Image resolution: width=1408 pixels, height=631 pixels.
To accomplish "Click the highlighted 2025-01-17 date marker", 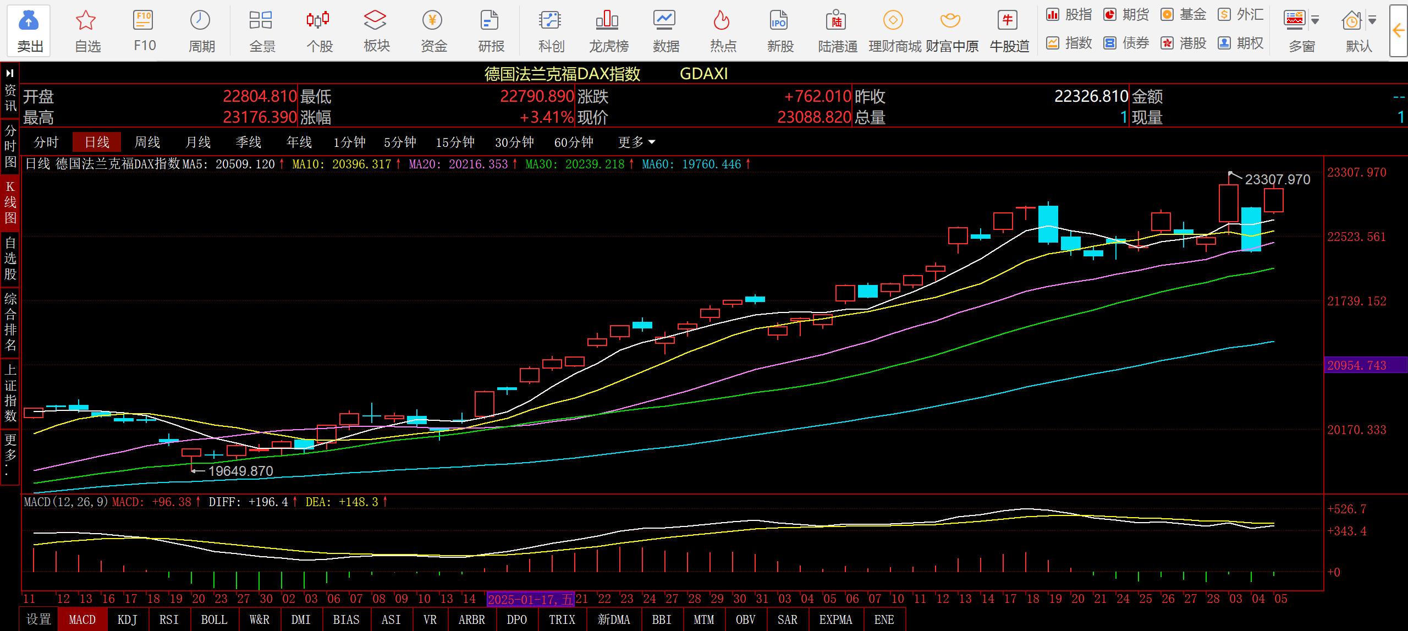I will click(530, 599).
